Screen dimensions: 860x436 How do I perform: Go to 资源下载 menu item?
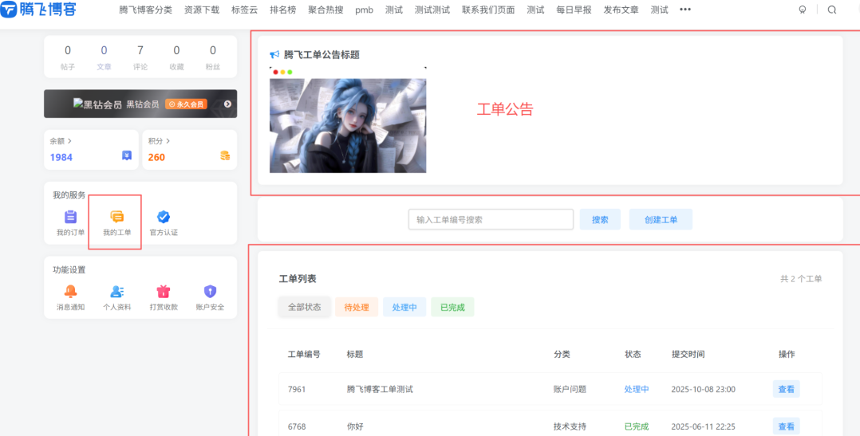click(202, 10)
